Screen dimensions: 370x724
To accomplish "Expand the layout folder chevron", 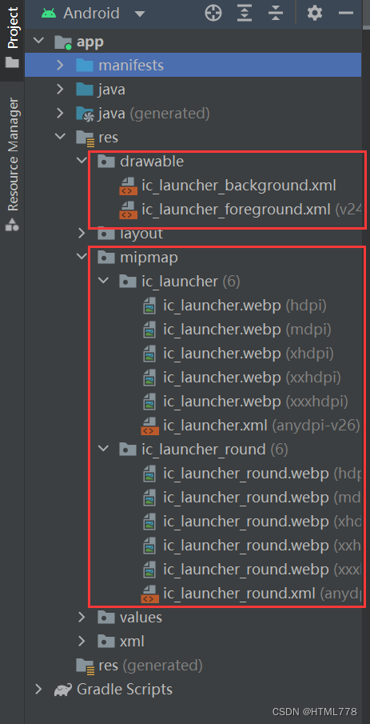I will 82,233.
